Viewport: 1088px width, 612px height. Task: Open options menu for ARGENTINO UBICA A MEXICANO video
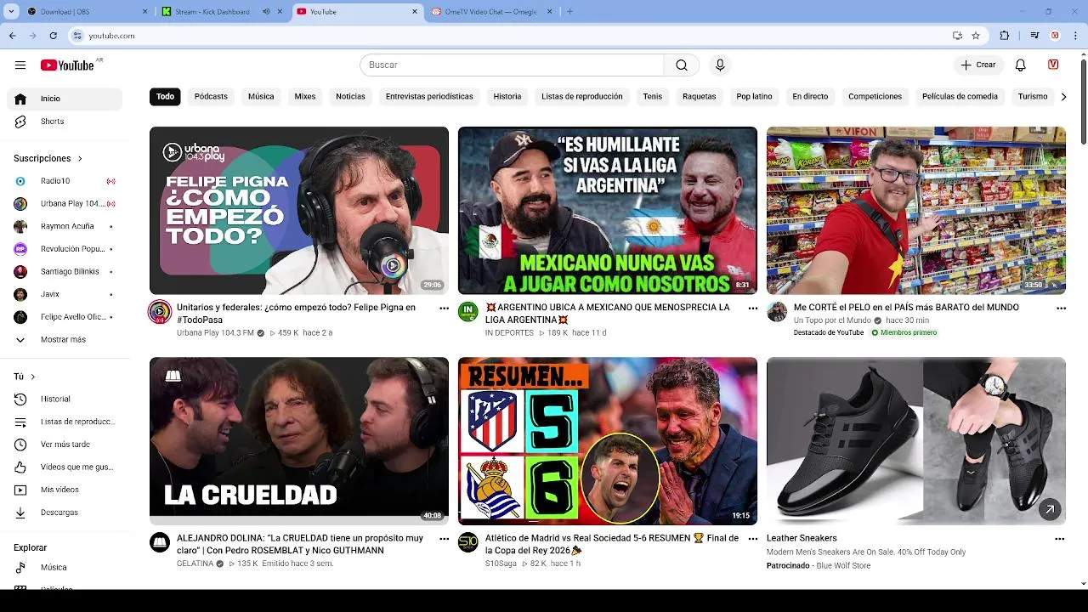(x=752, y=309)
